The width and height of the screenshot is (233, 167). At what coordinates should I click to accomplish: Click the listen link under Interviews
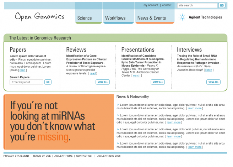click(x=208, y=70)
